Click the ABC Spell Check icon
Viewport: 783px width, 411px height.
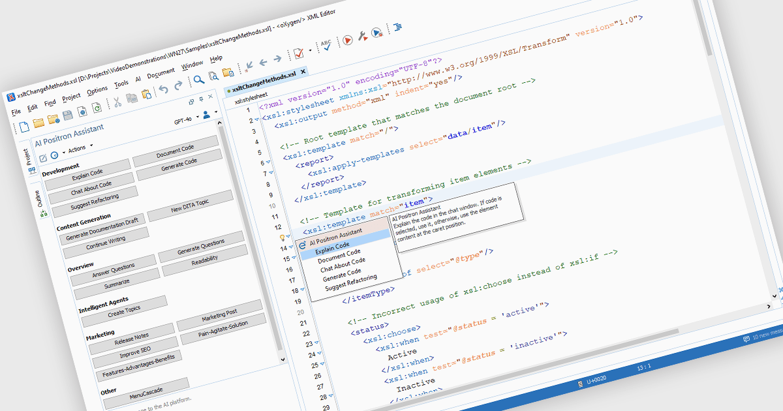click(x=326, y=46)
